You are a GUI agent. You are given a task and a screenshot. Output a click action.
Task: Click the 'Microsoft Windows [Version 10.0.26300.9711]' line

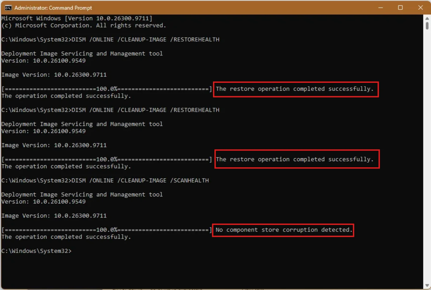coord(77,18)
